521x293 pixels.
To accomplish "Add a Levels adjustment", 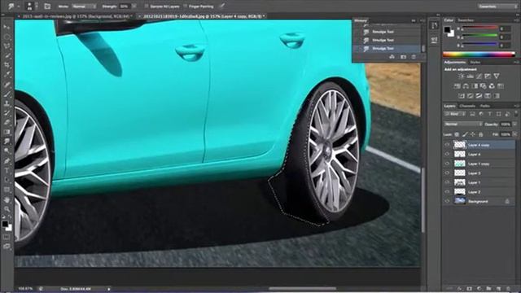I will (471, 77).
